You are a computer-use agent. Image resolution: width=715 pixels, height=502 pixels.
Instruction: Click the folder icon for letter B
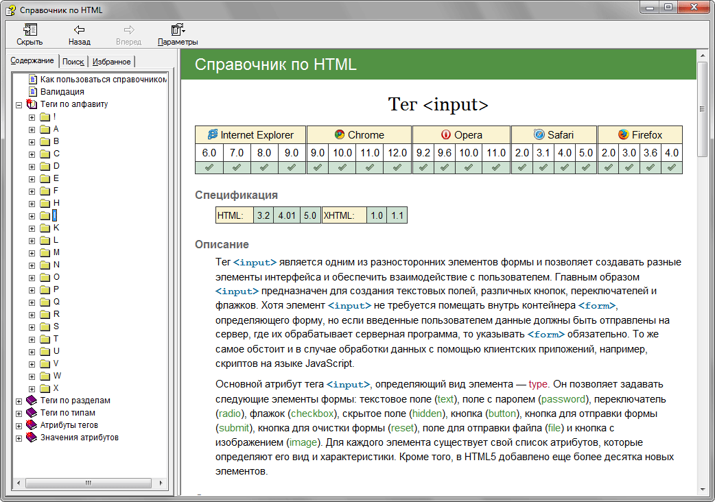pos(45,141)
